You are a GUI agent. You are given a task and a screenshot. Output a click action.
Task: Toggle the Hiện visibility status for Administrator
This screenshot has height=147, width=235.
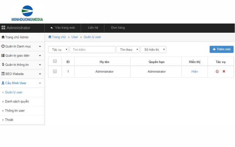194,71
